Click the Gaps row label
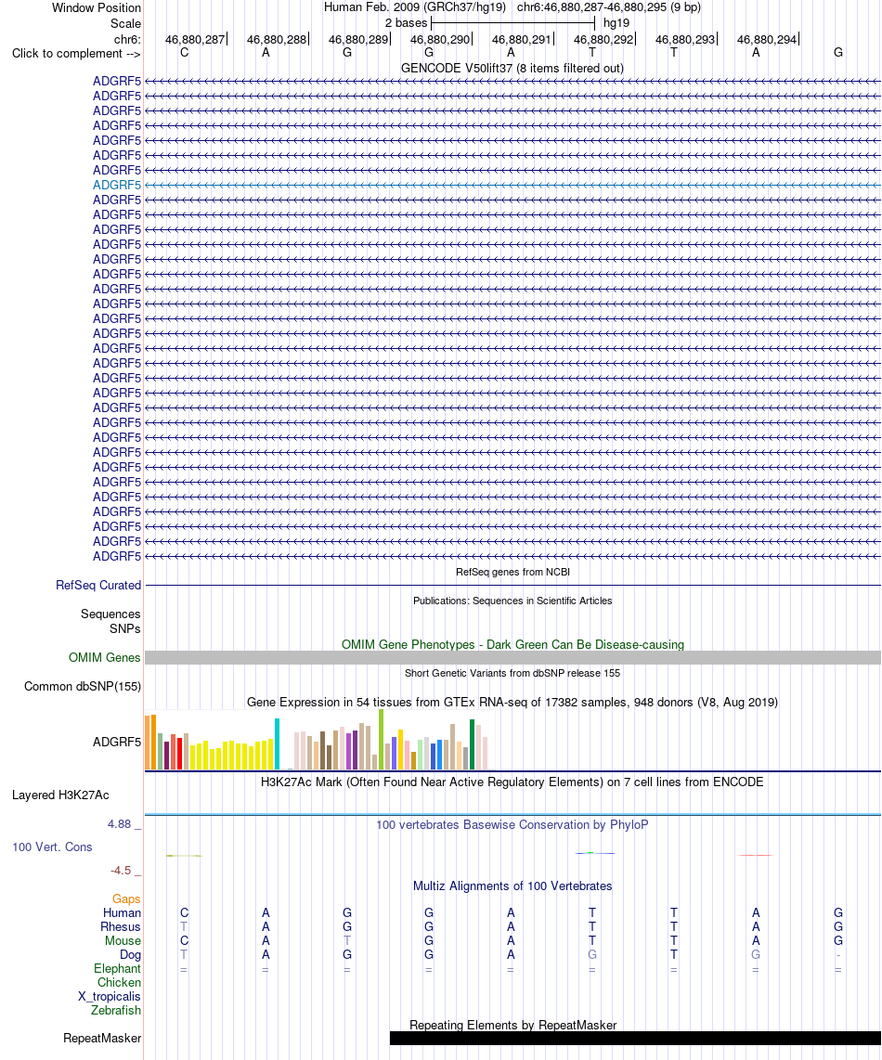Viewport: 882px width, 1060px height. tap(126, 899)
